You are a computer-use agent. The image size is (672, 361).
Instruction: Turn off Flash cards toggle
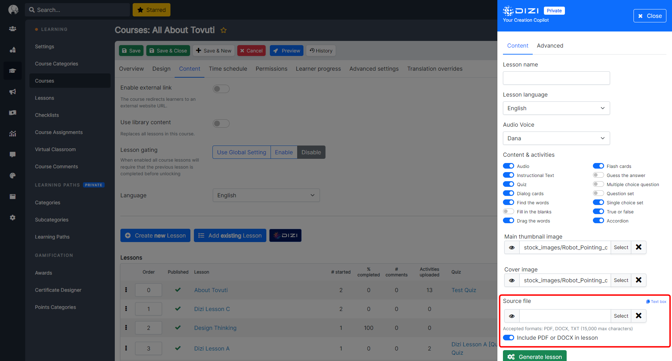click(598, 166)
